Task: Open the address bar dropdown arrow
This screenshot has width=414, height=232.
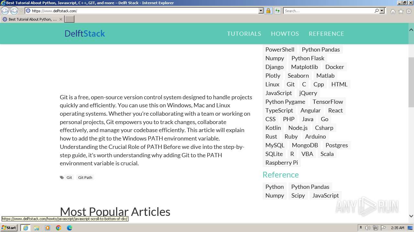Action: coord(261,11)
